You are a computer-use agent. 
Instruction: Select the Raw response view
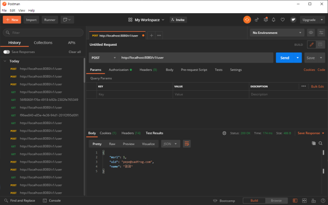(x=112, y=144)
